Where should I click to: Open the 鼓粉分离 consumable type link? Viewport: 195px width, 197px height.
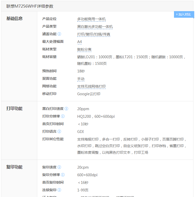(84, 49)
